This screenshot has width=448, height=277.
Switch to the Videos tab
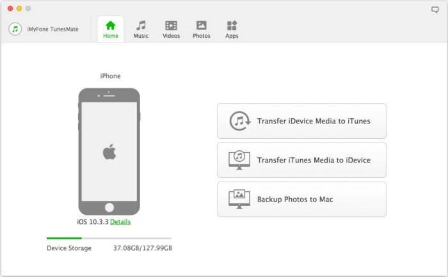click(171, 29)
